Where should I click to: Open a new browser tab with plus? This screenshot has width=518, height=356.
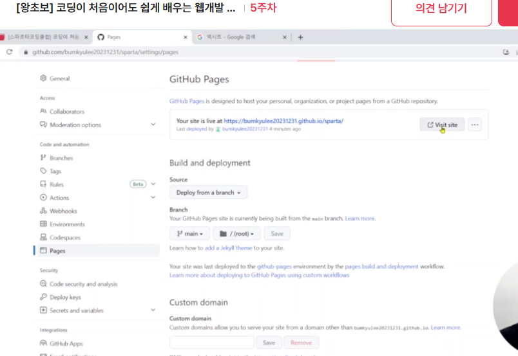point(300,37)
